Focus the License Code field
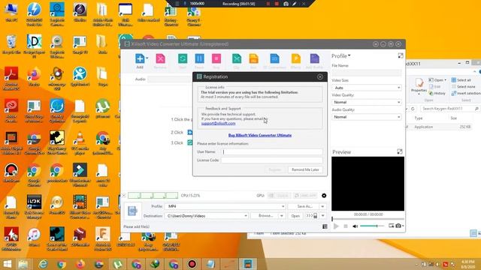Screen dimensions: 481x270 pos(272,160)
